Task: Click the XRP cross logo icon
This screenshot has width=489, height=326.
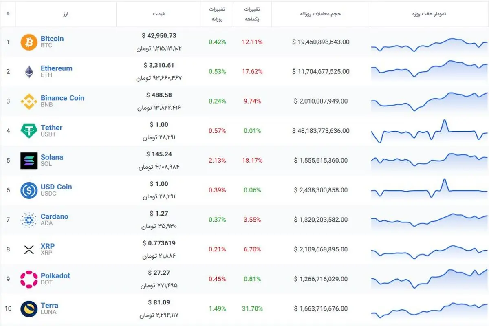Action: tap(29, 249)
